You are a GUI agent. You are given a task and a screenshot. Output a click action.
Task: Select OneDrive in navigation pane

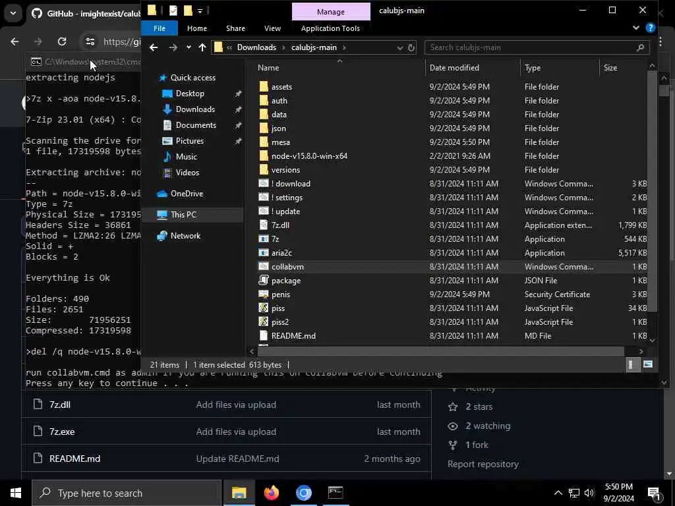point(187,194)
